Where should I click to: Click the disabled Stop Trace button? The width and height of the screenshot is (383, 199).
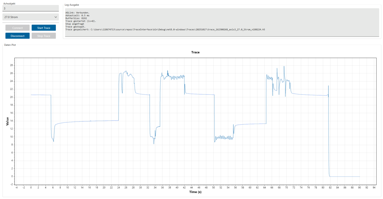43,36
